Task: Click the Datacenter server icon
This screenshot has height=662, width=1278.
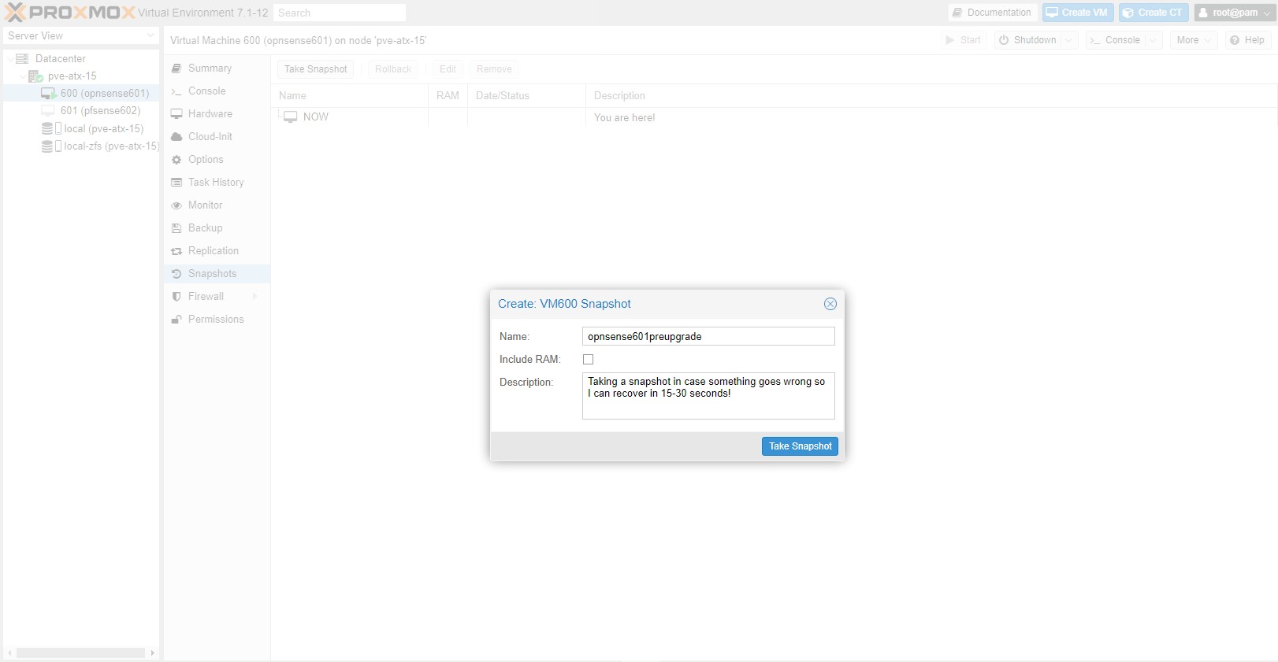Action: point(22,59)
